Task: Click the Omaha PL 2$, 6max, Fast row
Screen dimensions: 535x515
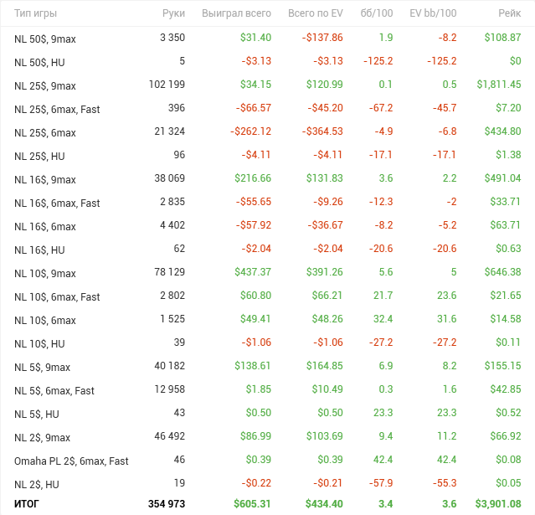Action: click(71, 461)
